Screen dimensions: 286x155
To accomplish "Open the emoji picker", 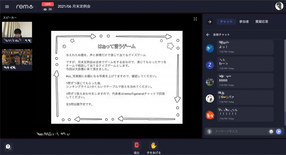I will 271,131.
